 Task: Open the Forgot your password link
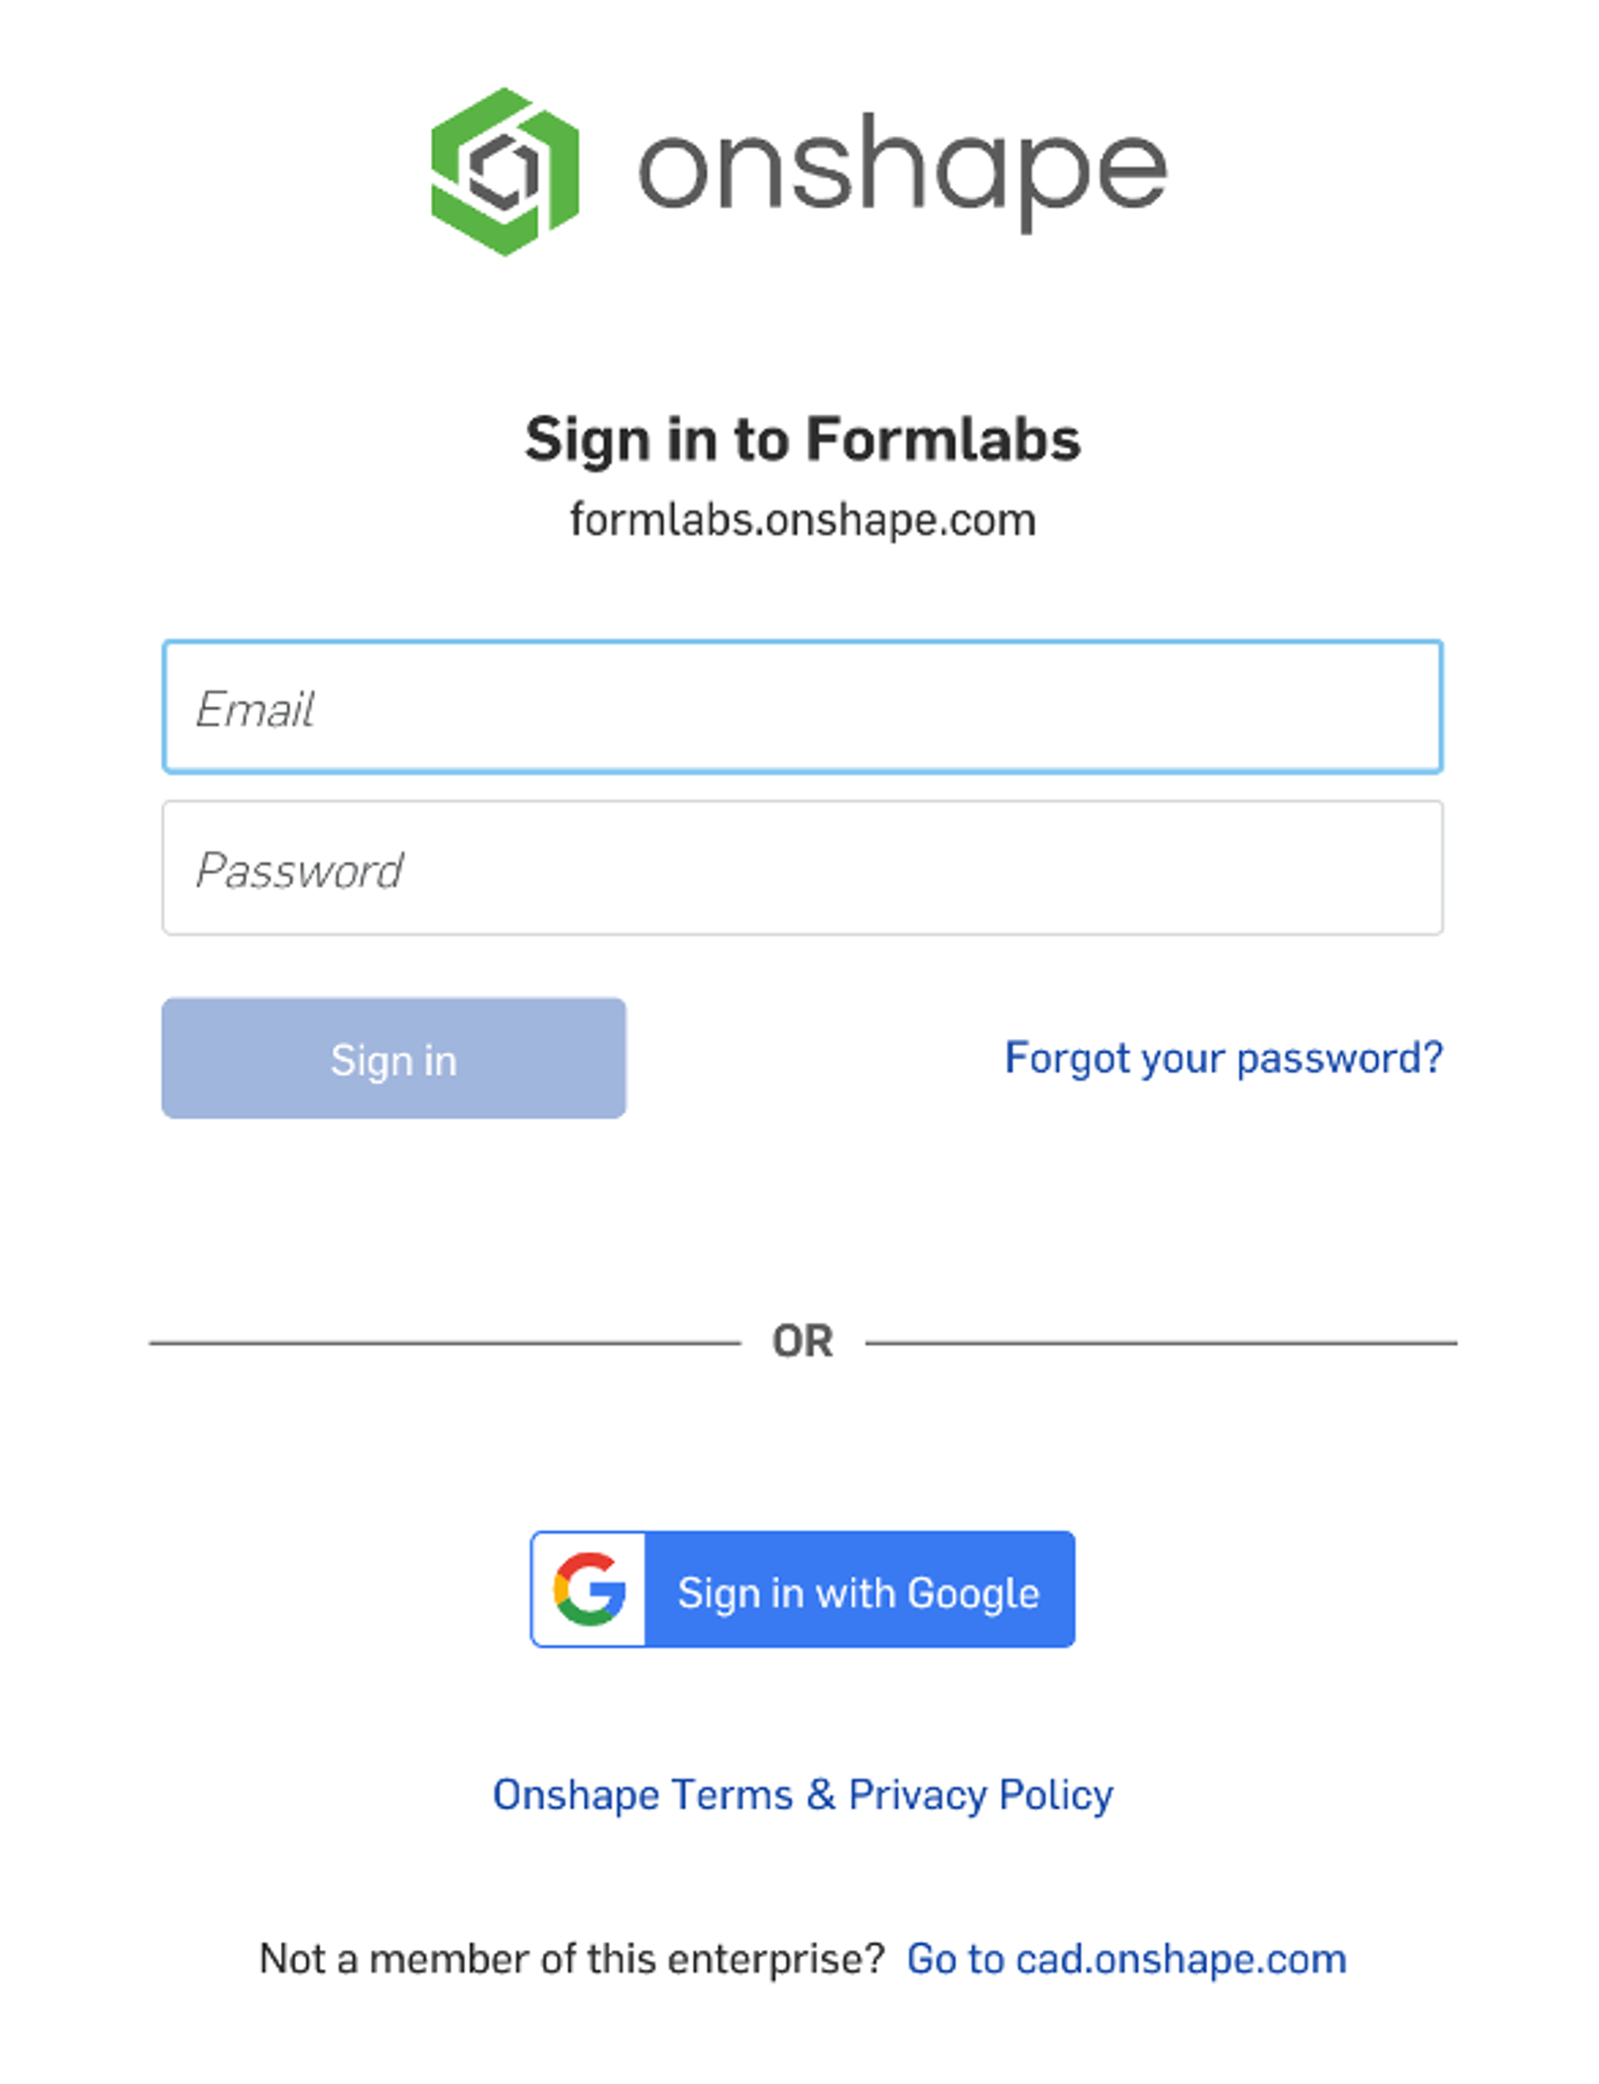(1223, 1058)
